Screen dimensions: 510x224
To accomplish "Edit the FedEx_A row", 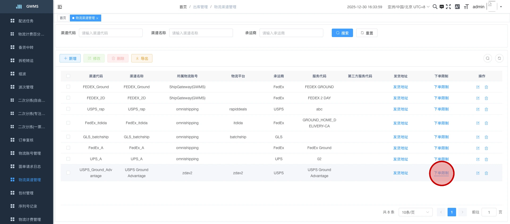I will 478,148.
